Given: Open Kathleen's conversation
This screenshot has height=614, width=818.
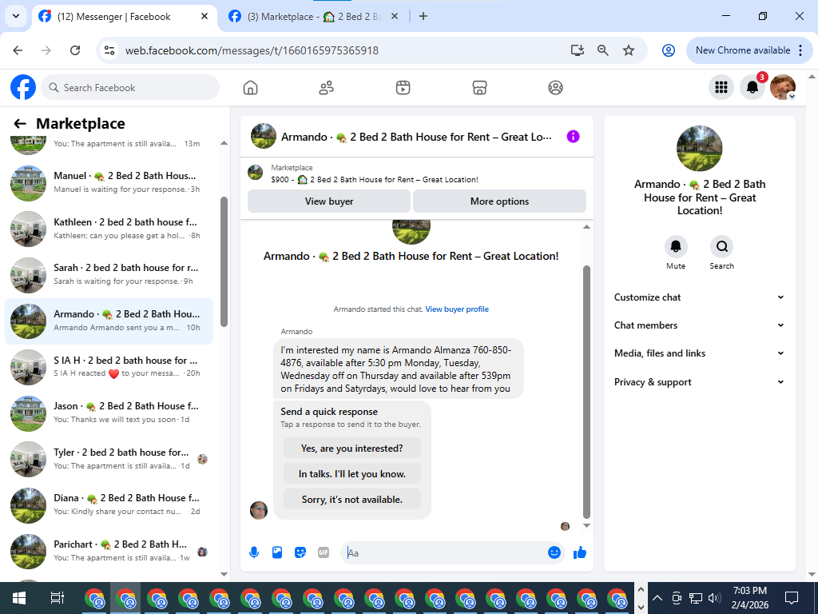Looking at the screenshot, I should click(109, 229).
